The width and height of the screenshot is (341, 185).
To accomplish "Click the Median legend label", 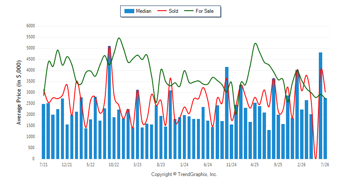I will pyautogui.click(x=144, y=11).
